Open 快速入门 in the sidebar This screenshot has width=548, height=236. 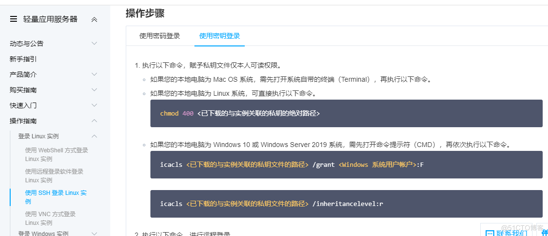23,105
